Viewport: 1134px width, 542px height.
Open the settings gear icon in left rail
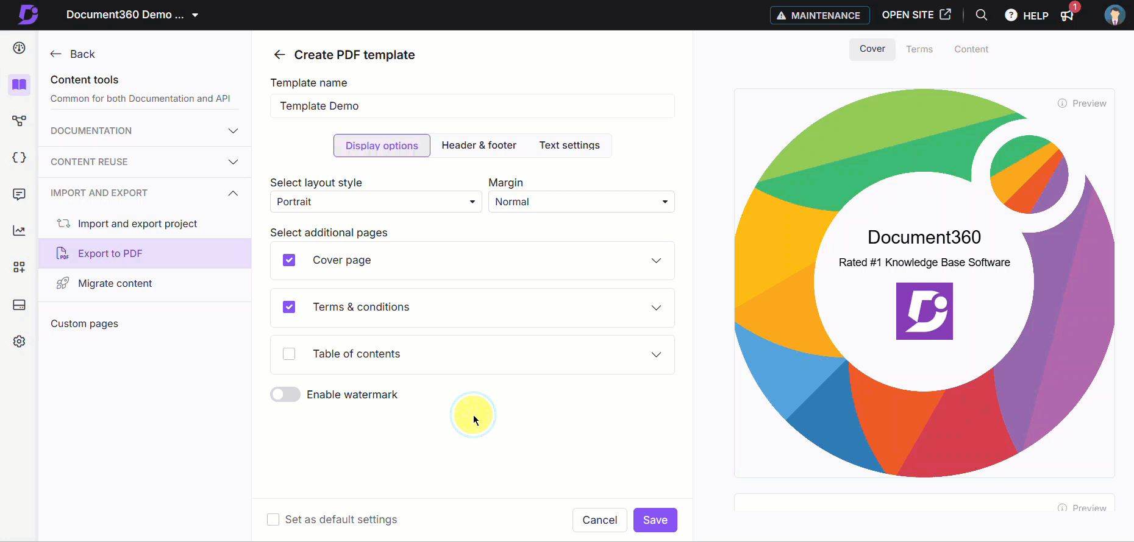tap(20, 342)
